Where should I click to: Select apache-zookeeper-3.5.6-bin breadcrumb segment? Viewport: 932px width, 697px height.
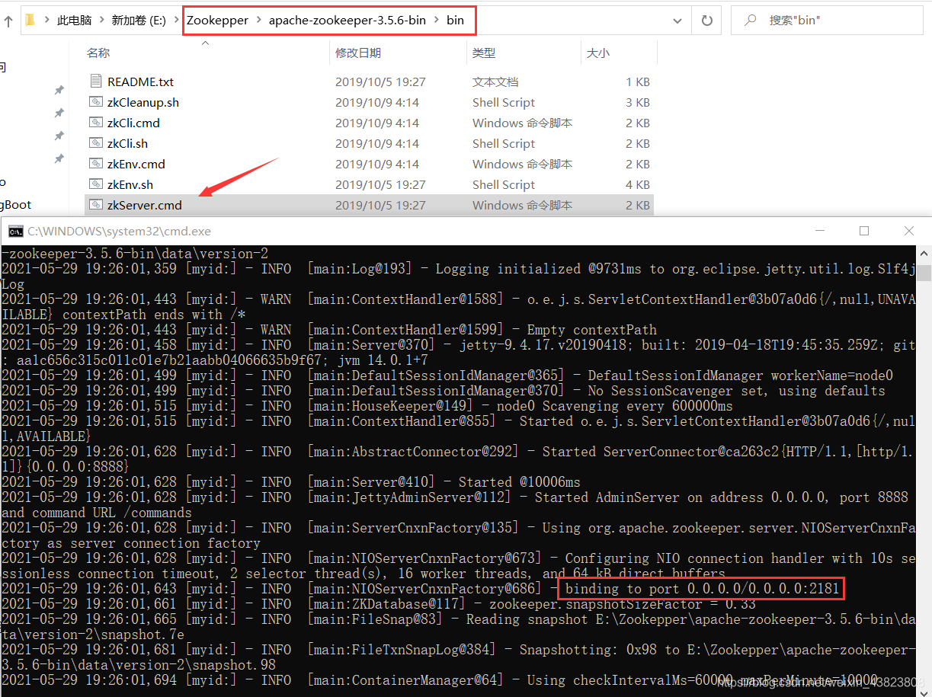[x=347, y=21]
